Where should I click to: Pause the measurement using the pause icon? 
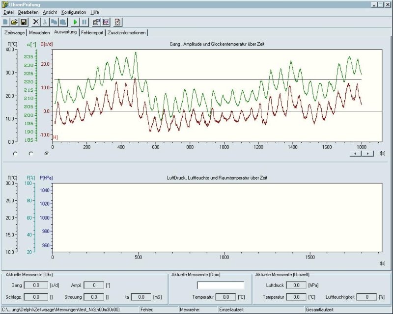[84, 22]
